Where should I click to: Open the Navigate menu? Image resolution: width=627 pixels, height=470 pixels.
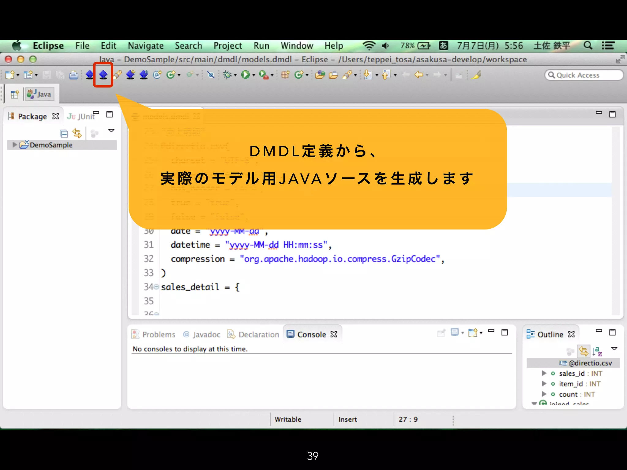pos(146,46)
